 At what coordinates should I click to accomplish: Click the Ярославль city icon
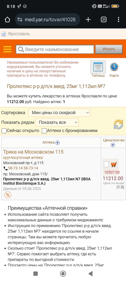pos(4,34)
